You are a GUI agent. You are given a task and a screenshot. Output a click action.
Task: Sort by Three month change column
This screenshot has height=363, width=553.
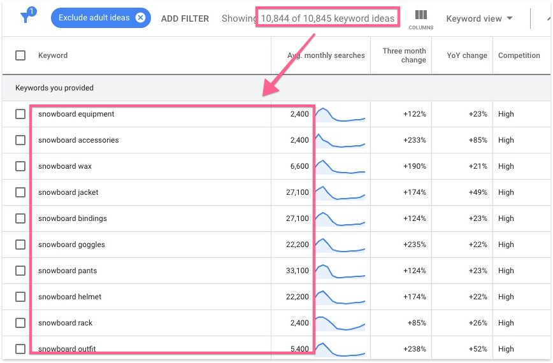point(404,55)
